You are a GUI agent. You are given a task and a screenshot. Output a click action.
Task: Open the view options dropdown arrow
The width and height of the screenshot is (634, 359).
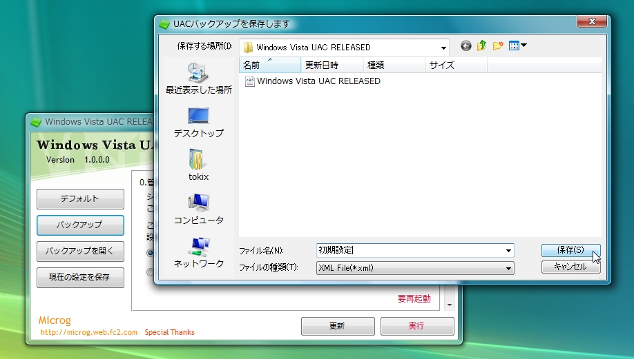[x=524, y=45]
